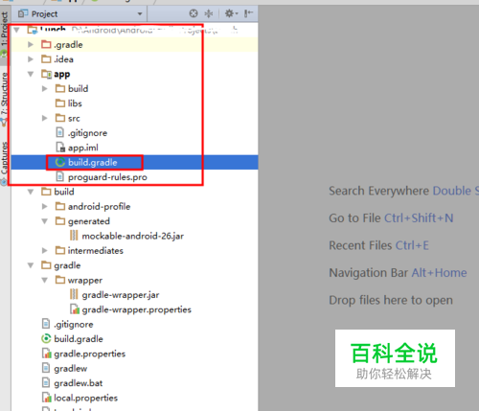Select the app module row
The image size is (479, 411).
coord(134,74)
